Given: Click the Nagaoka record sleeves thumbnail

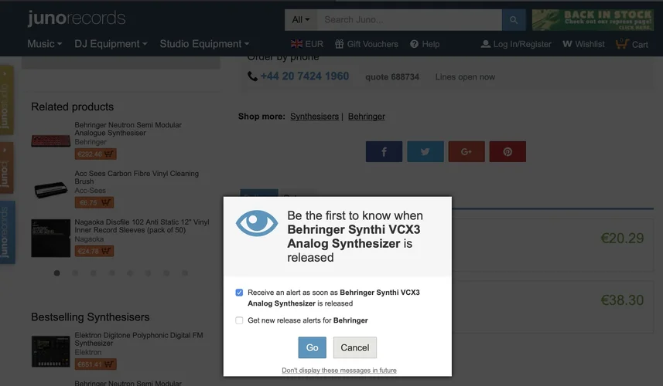Looking at the screenshot, I should click(51, 238).
